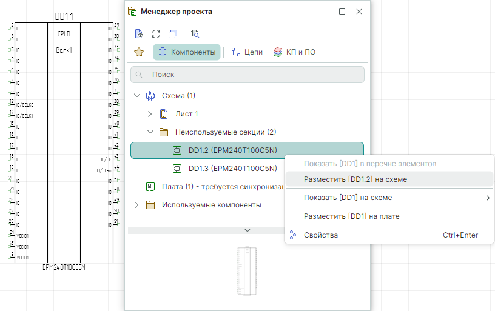Maximize the Менеджер проекта panel
The image size is (495, 311).
pos(342,12)
